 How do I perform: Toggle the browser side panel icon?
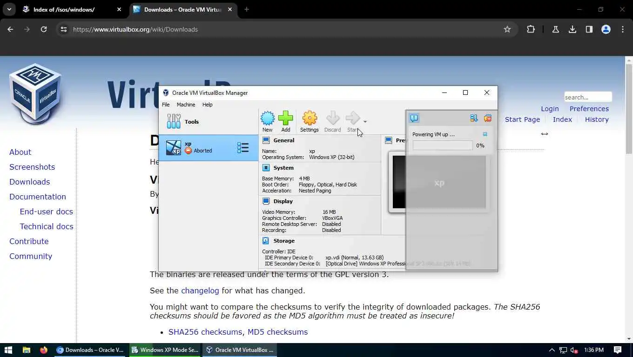point(589,29)
